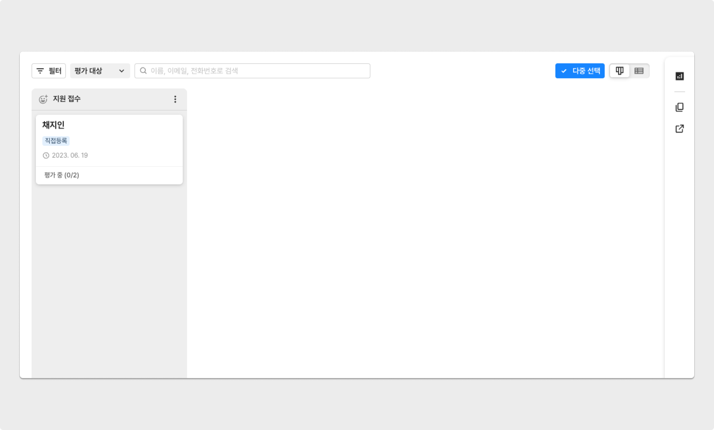Open the statistics chart icon in sidebar

tap(679, 76)
